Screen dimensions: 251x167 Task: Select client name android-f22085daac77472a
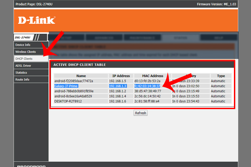coord(74,81)
